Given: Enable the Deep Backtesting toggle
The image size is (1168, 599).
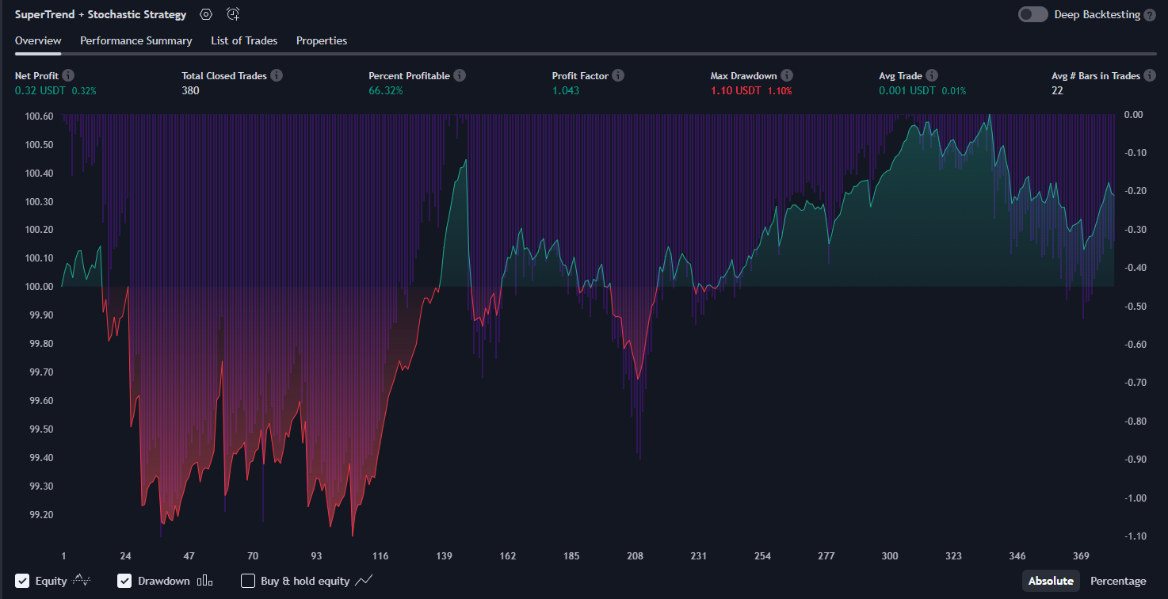Looking at the screenshot, I should 1033,14.
